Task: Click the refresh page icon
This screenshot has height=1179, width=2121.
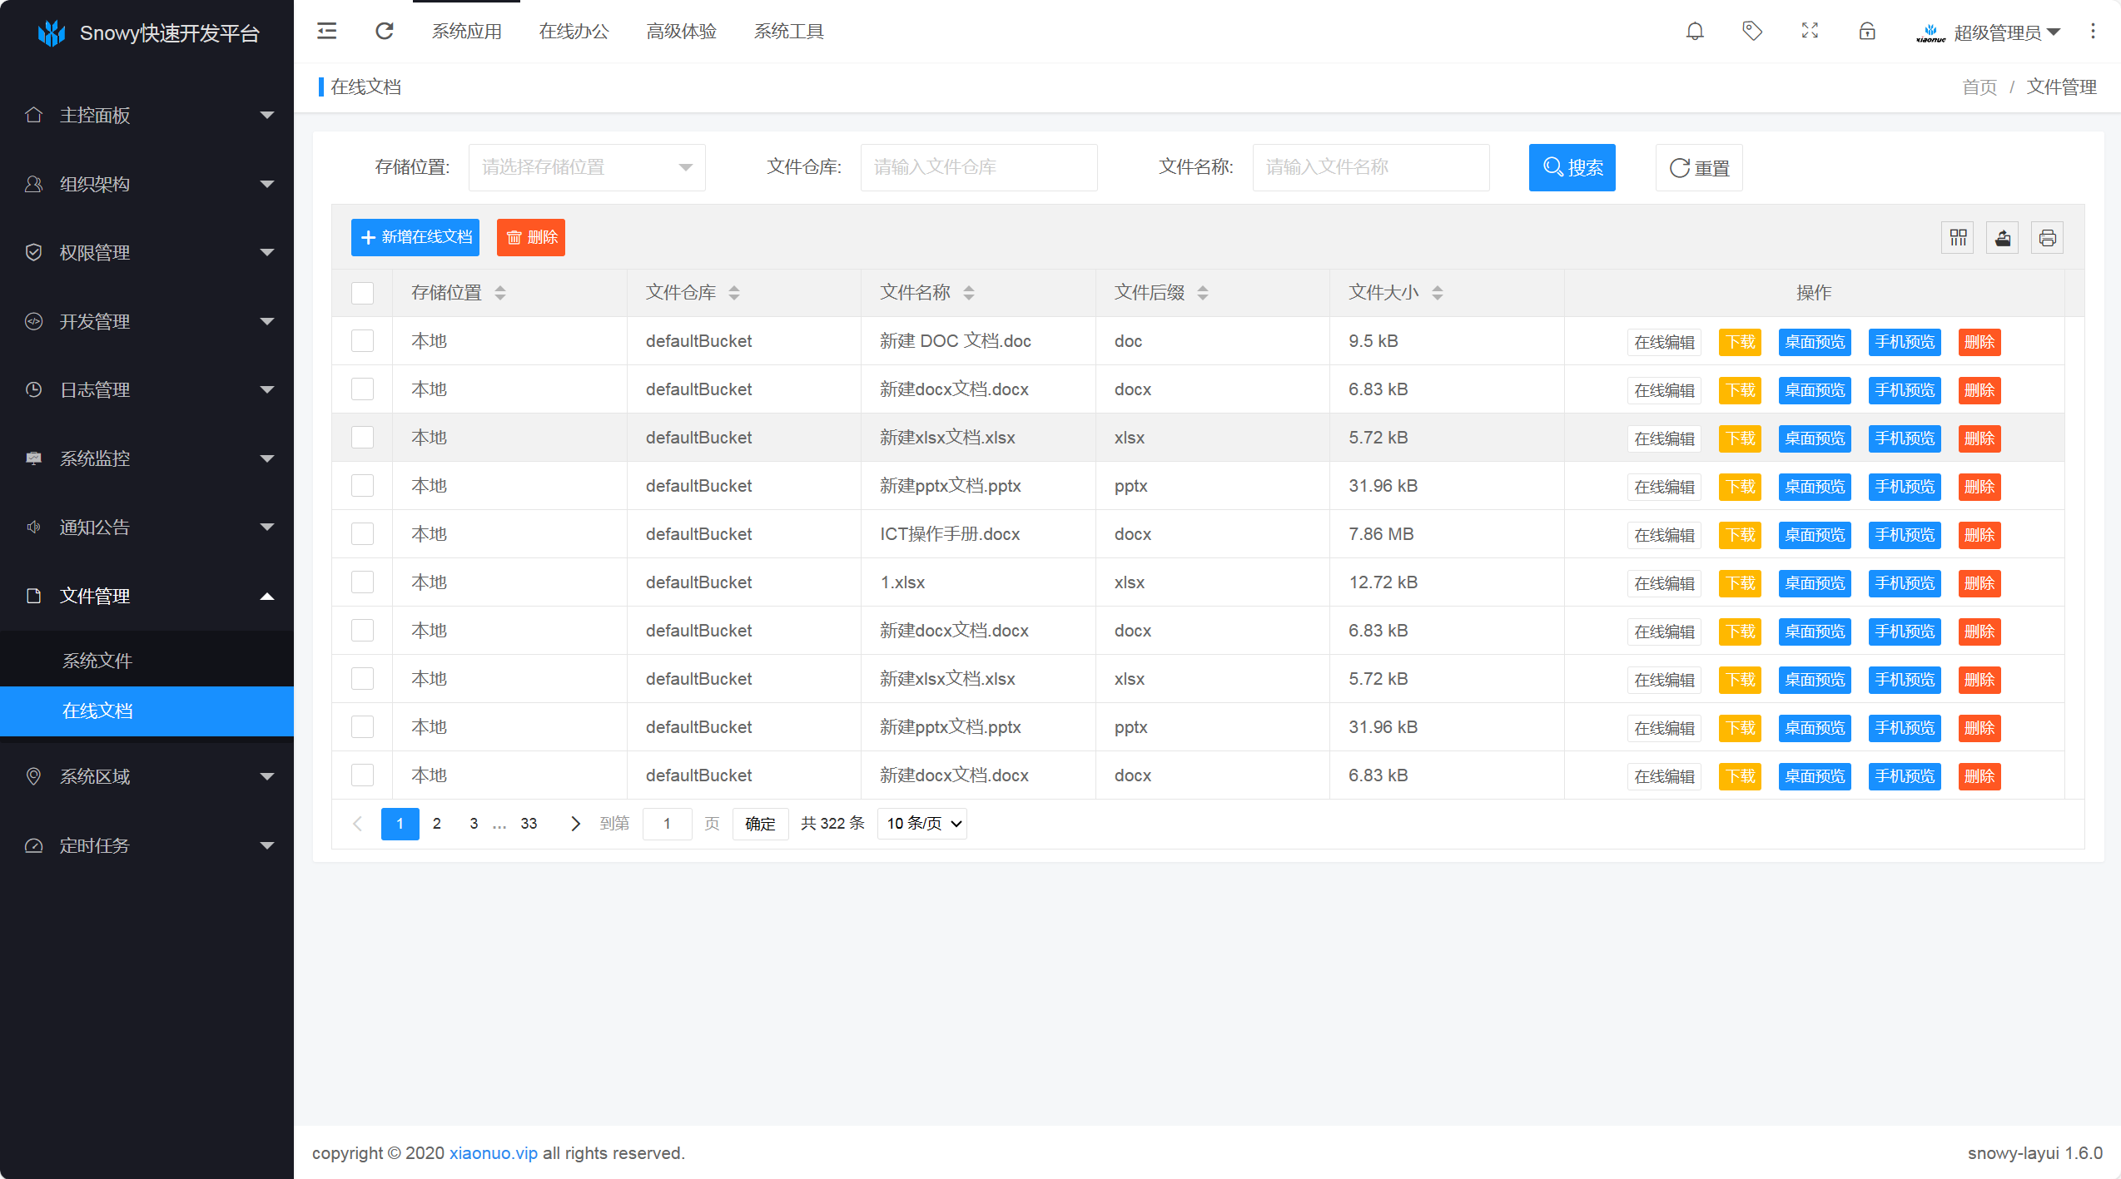Action: click(385, 32)
